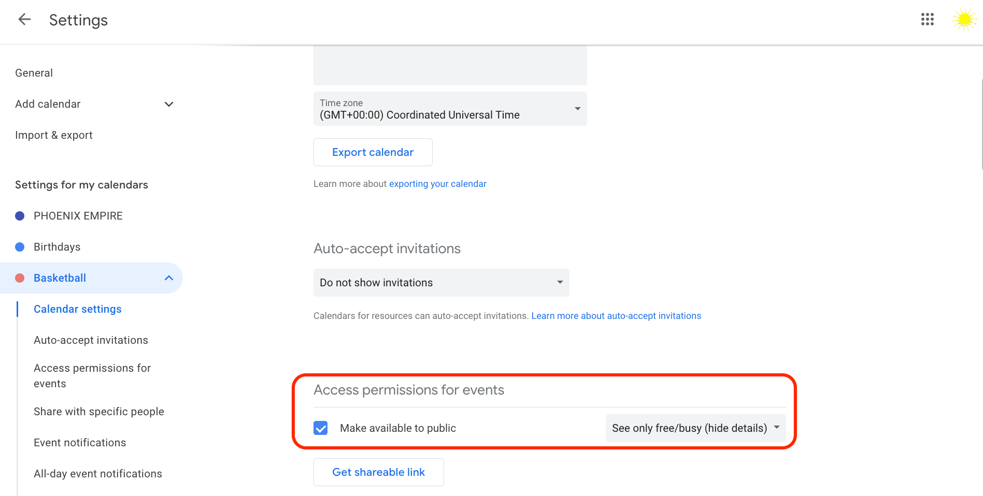Image resolution: width=983 pixels, height=496 pixels.
Task: Open Learn more about auto-accept invitations
Action: click(616, 316)
